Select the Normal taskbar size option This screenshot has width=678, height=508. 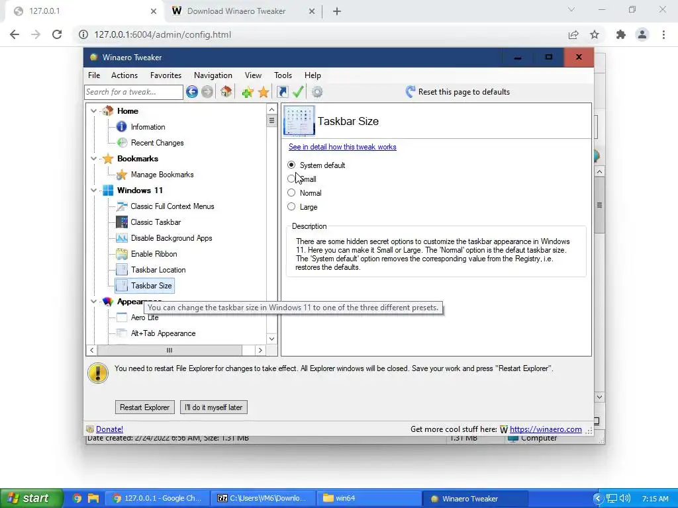pos(291,192)
